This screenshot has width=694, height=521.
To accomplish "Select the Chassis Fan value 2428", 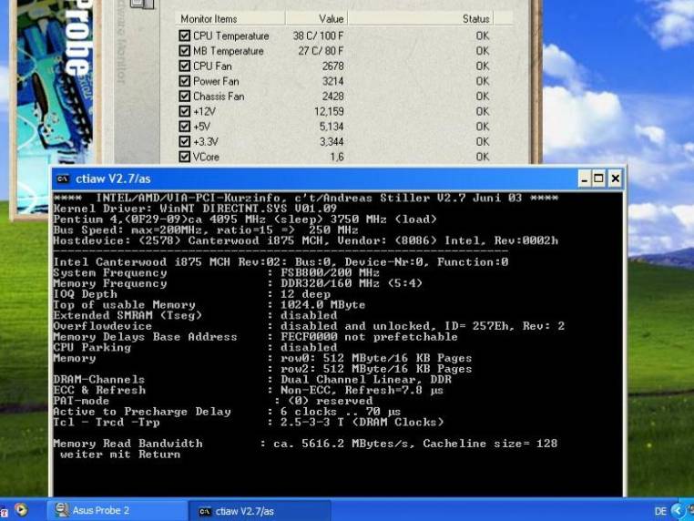I will [x=332, y=96].
